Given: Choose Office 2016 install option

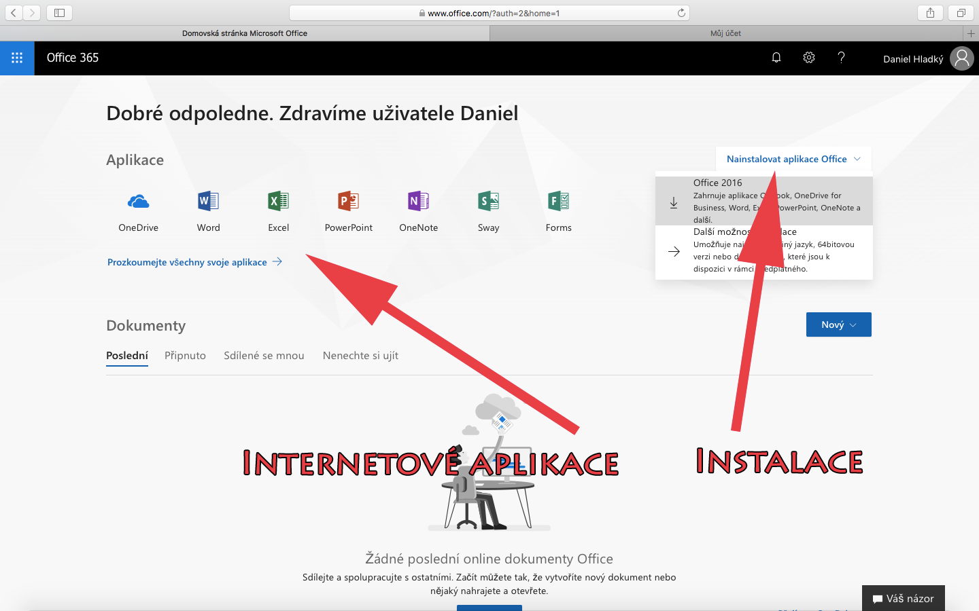Looking at the screenshot, I should 764,201.
